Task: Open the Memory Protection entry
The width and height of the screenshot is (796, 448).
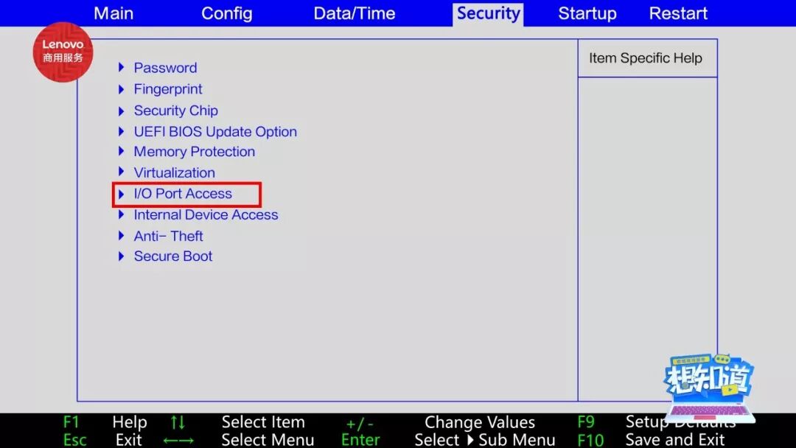Action: tap(194, 152)
